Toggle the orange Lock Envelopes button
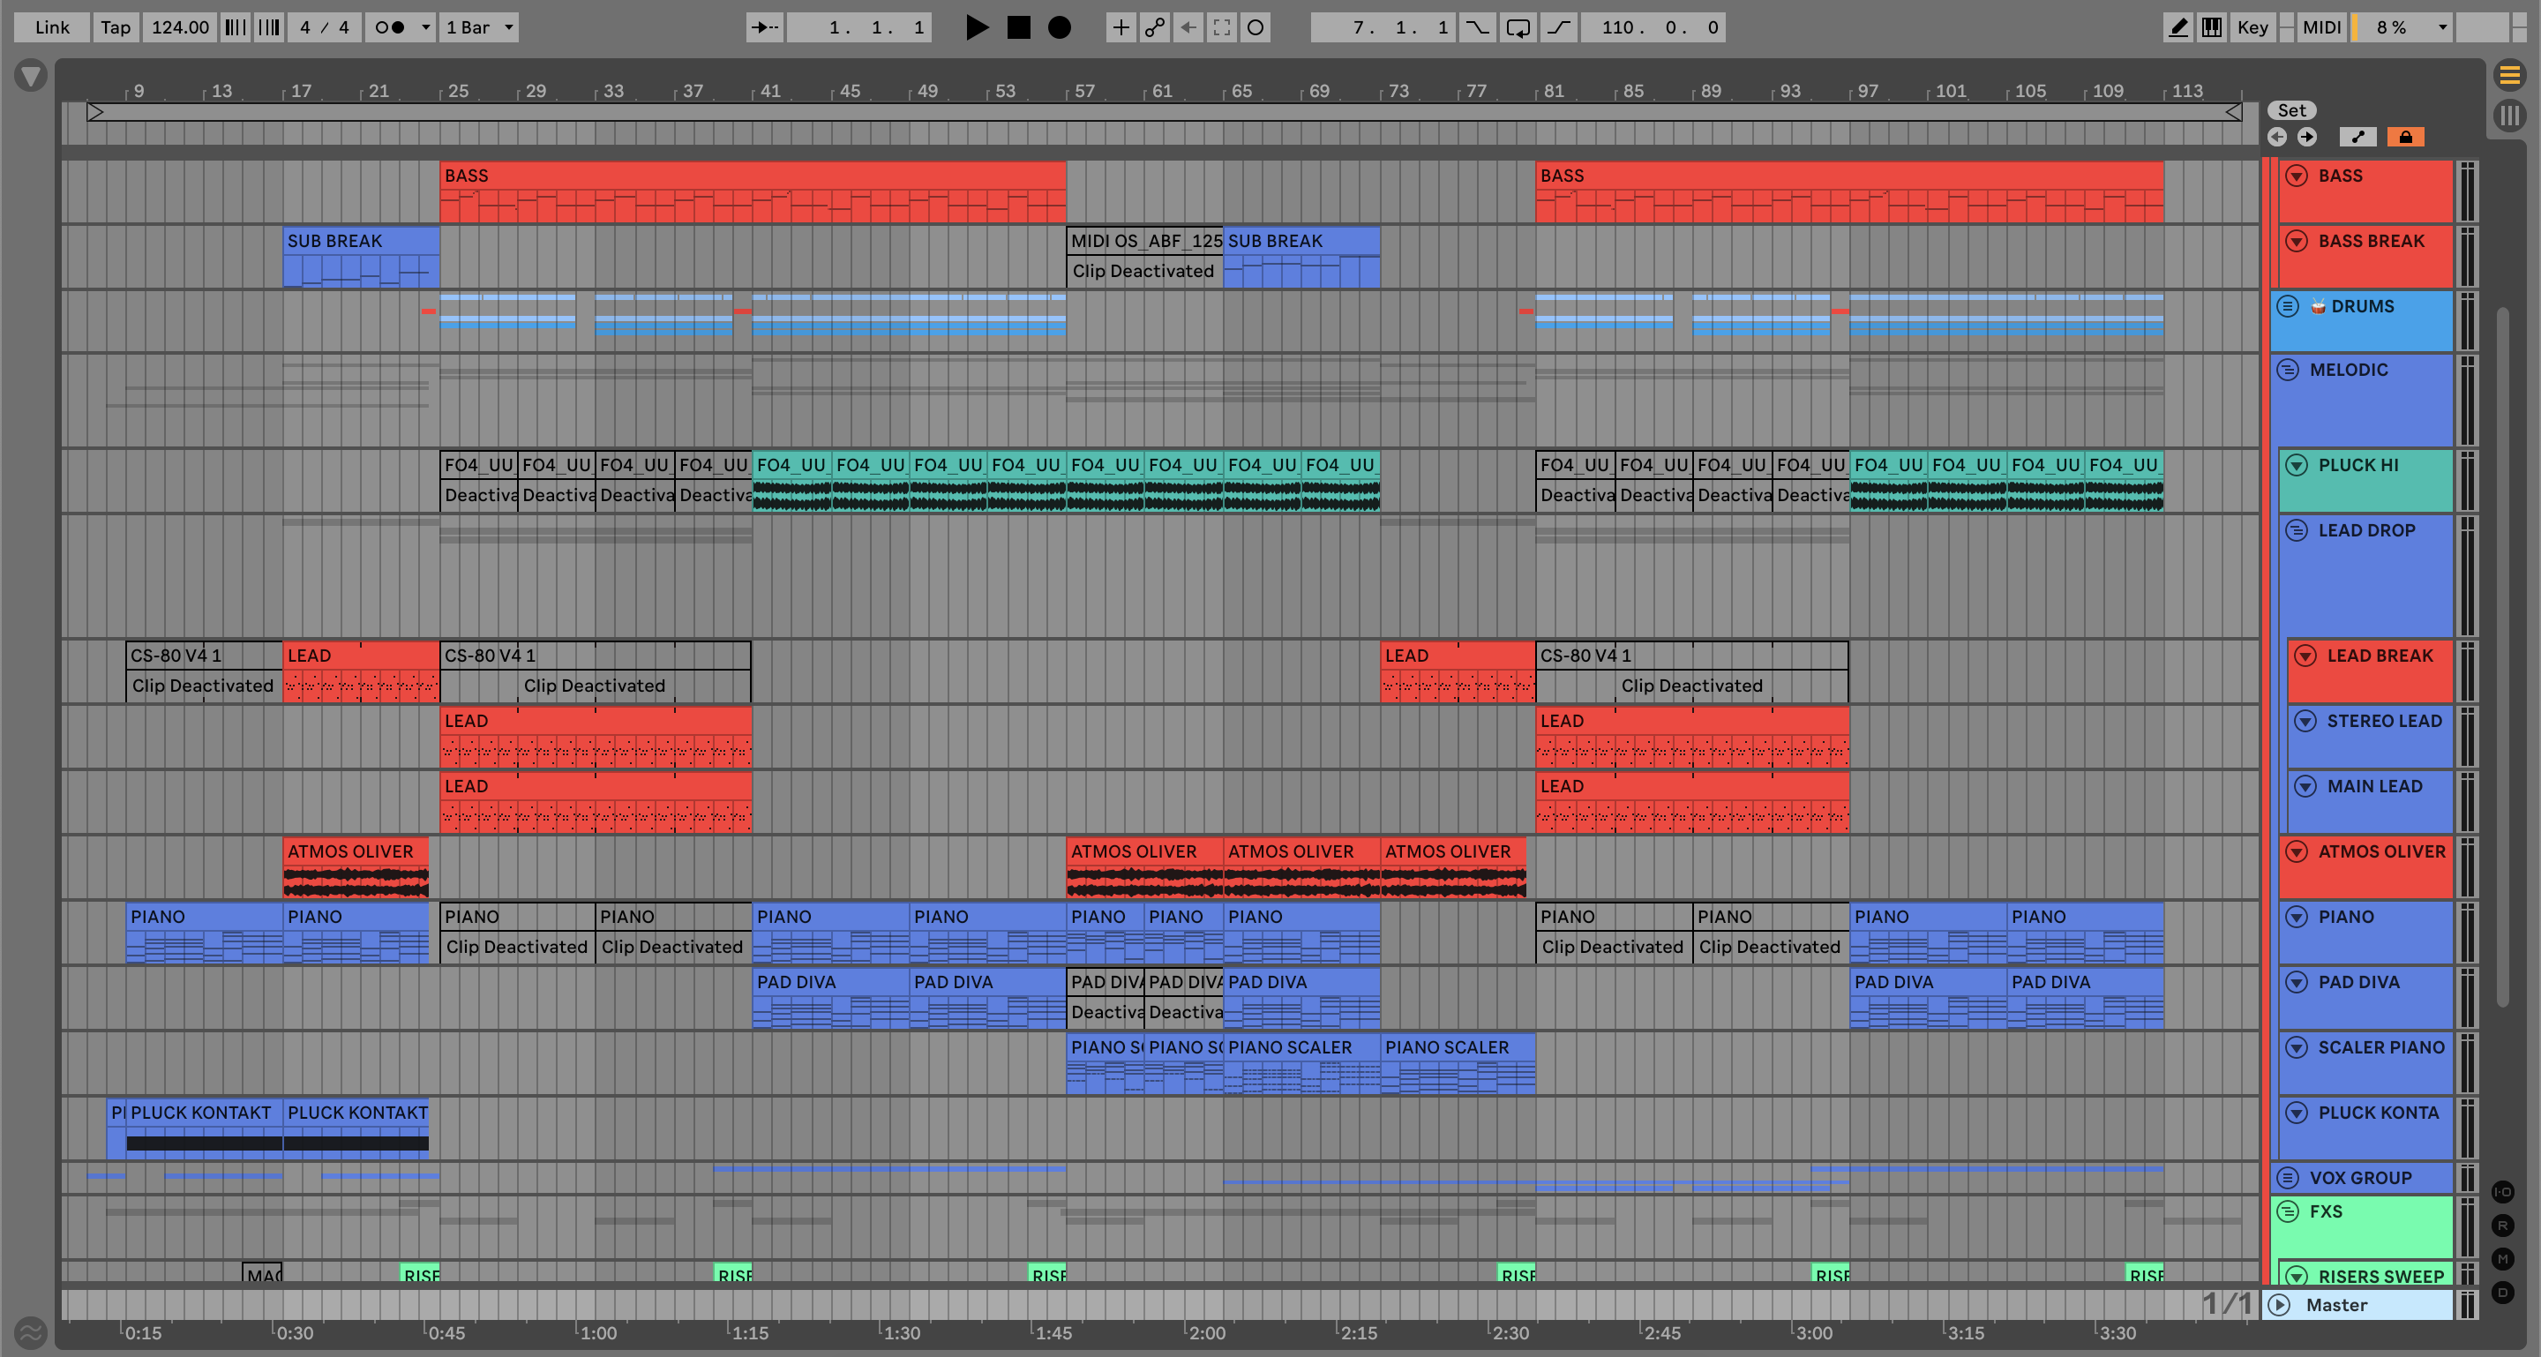Screen dimensions: 2541x1357 pyautogui.click(x=2405, y=137)
